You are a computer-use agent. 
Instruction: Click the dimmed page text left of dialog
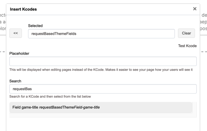click(x=3, y=22)
